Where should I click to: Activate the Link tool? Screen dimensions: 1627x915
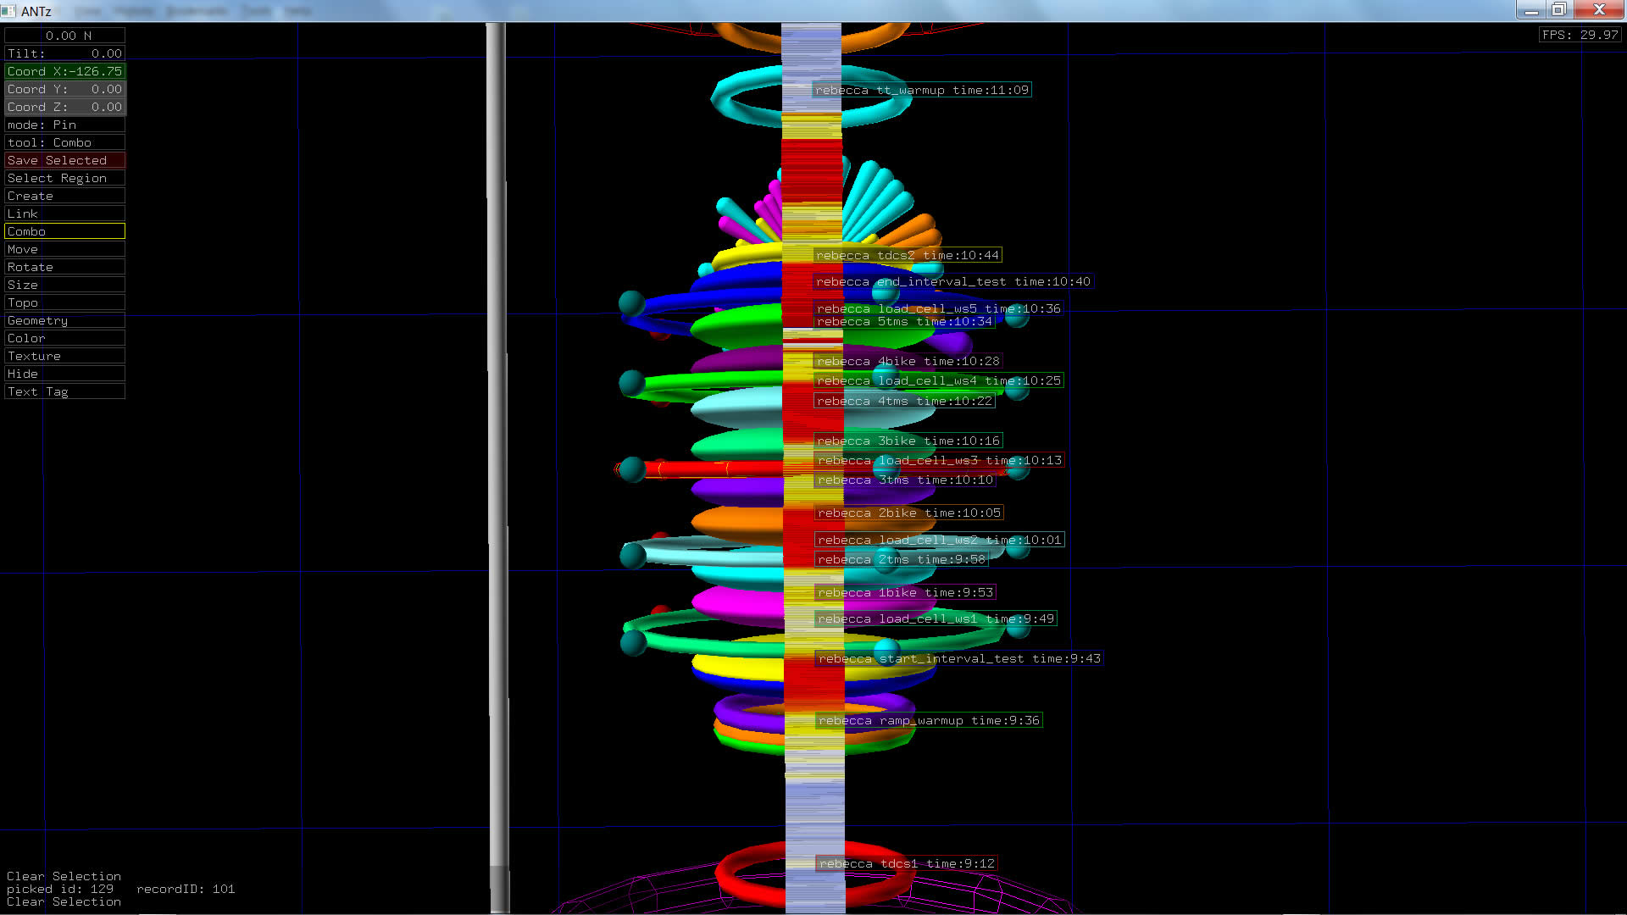[x=64, y=213]
